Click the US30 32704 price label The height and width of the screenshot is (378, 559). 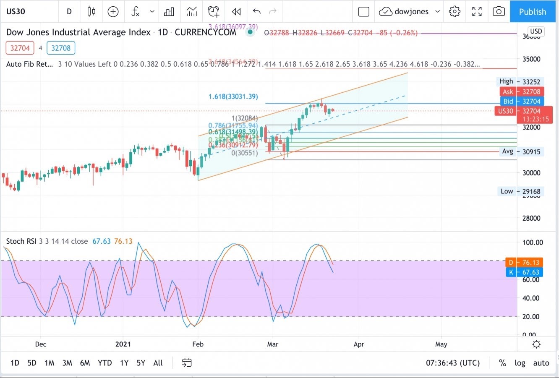[523, 111]
